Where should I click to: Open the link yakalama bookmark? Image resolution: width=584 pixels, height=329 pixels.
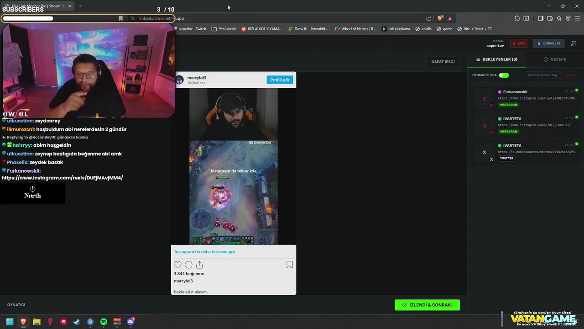pos(396,29)
